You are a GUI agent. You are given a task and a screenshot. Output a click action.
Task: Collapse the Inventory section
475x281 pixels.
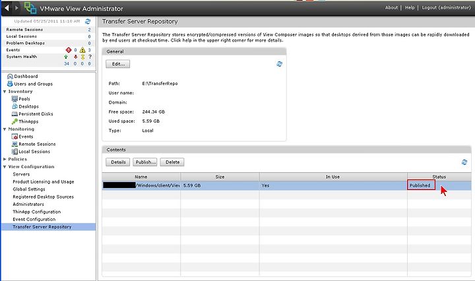coord(5,92)
